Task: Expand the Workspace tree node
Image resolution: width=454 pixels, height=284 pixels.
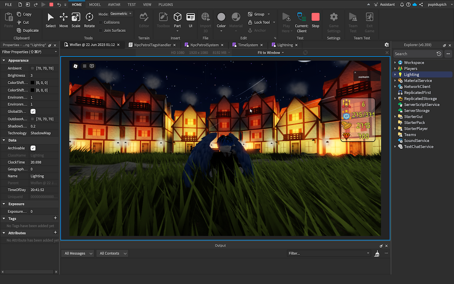Action: pyautogui.click(x=395, y=63)
